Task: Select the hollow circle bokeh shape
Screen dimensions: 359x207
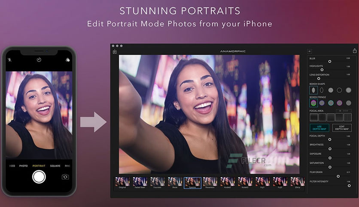Action: point(339,90)
